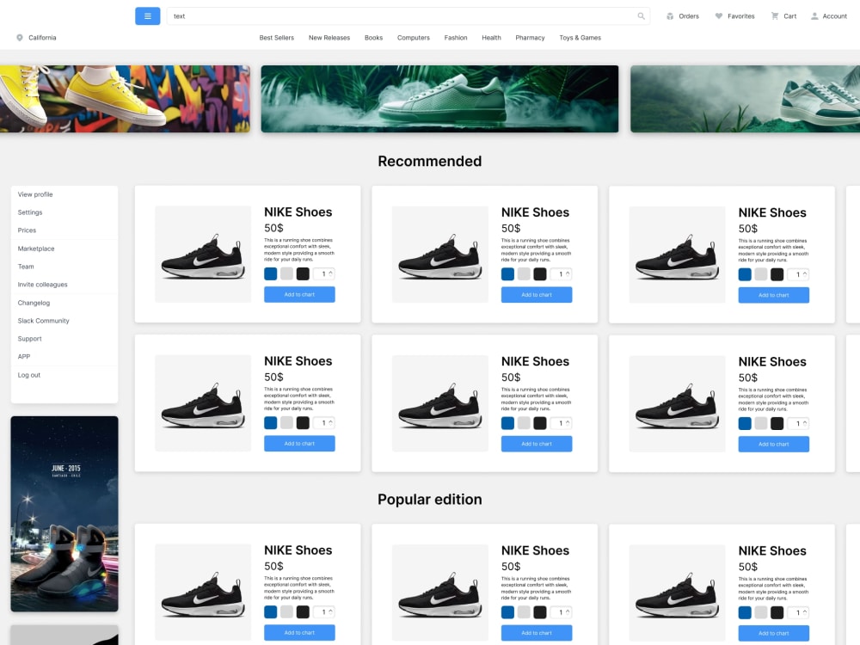The height and width of the screenshot is (645, 860).
Task: Pick blue swatch on first Recommended card
Action: coord(270,273)
